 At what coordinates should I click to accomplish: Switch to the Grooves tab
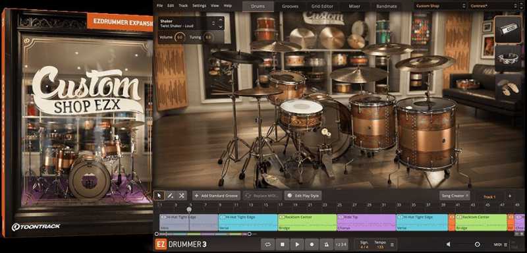tap(290, 6)
